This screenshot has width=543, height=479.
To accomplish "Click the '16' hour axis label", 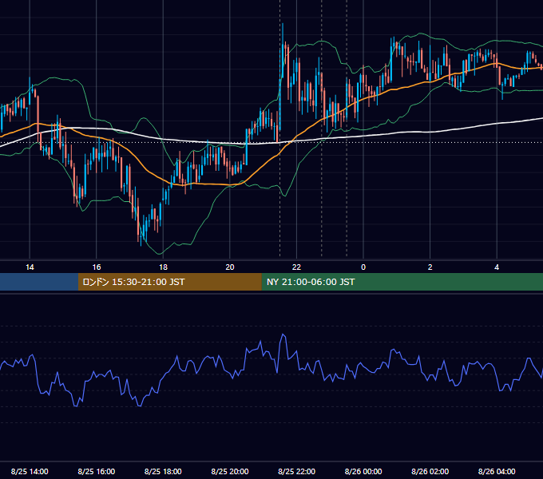I will [97, 267].
